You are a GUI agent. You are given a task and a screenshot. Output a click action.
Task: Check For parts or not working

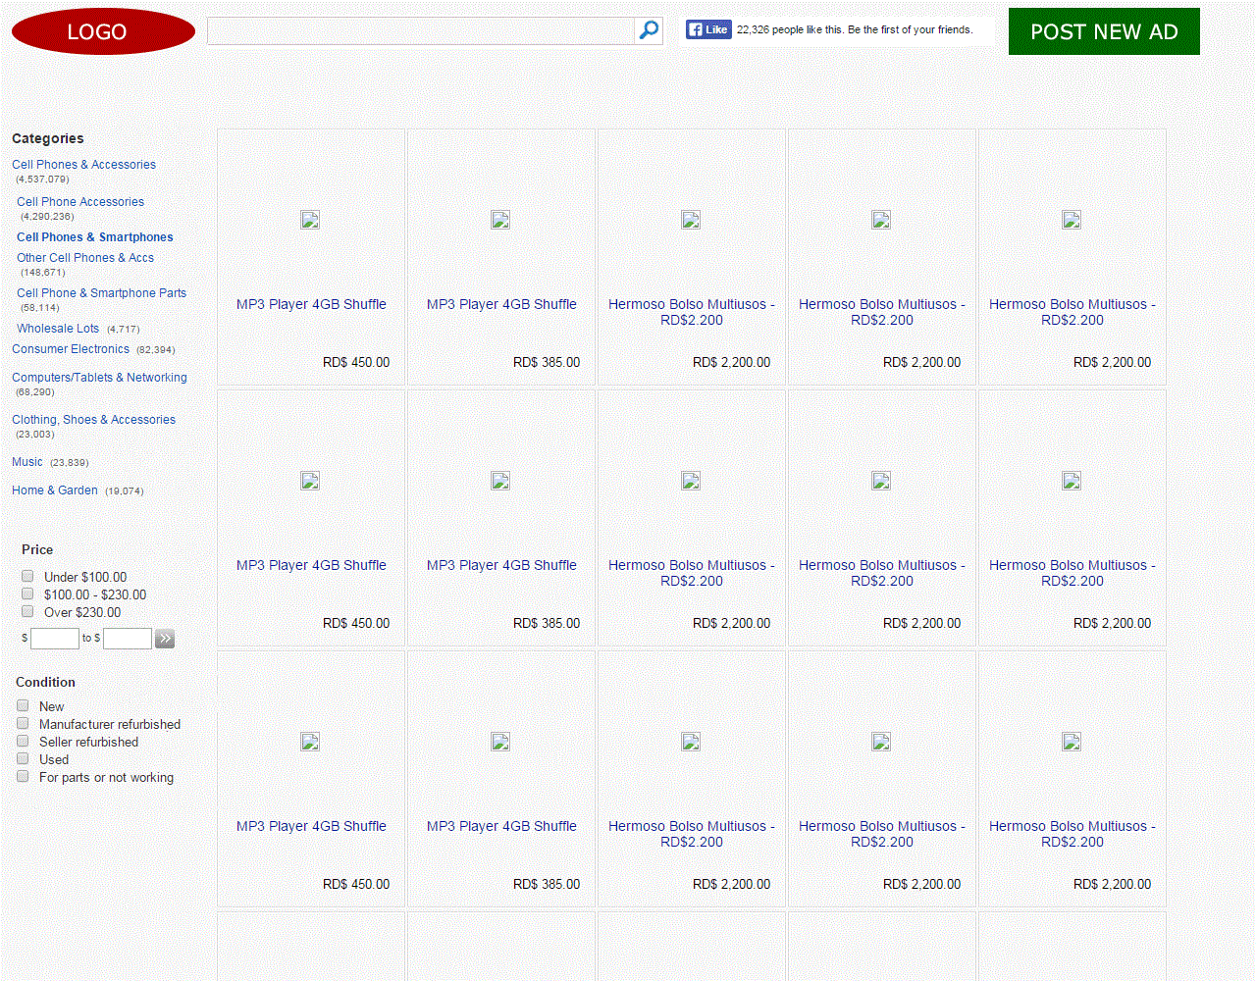(23, 776)
